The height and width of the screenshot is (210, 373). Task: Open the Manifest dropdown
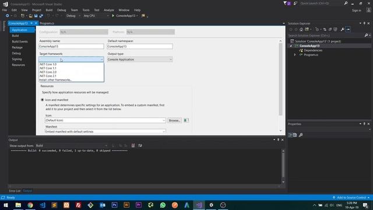[x=105, y=131]
